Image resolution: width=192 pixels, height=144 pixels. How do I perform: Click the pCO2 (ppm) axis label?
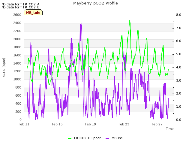[4, 67]
